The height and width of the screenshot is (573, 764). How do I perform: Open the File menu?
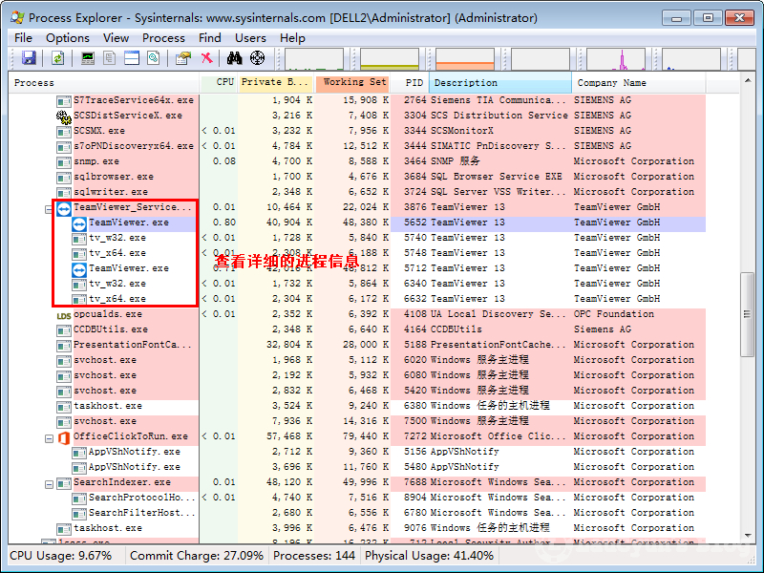click(x=23, y=37)
